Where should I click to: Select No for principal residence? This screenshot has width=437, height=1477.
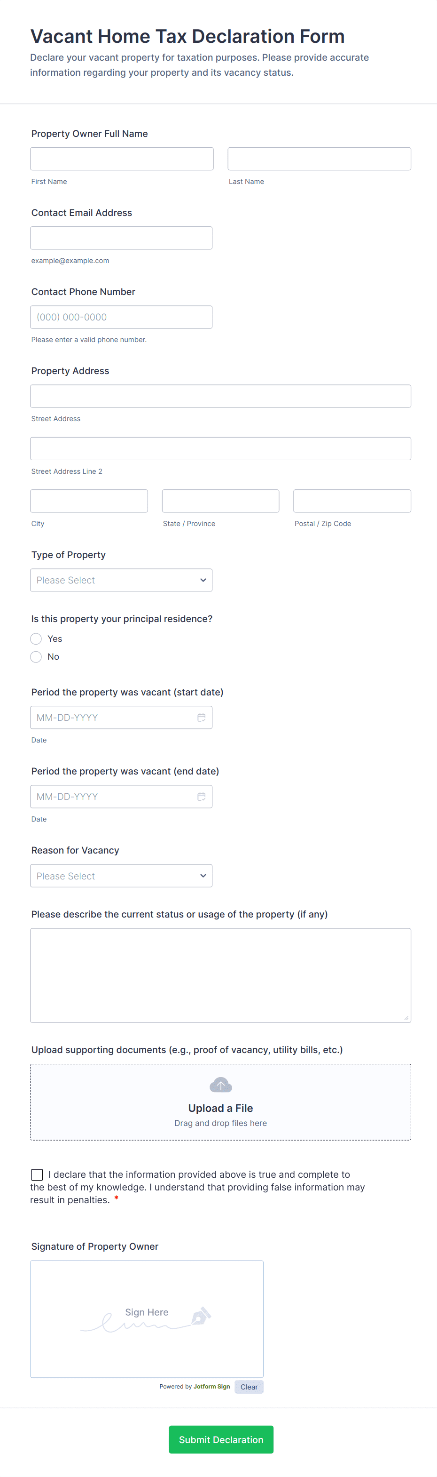[x=36, y=656]
